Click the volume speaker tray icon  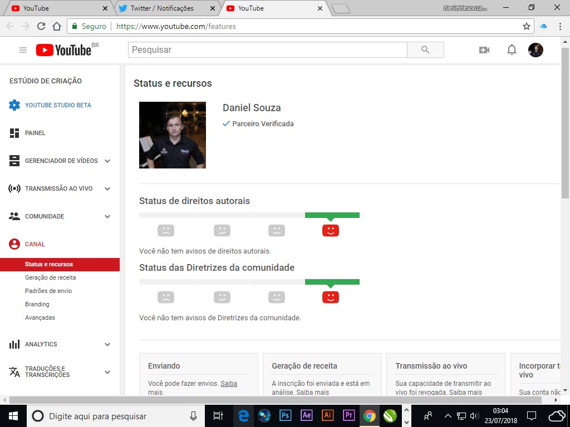coord(474,416)
